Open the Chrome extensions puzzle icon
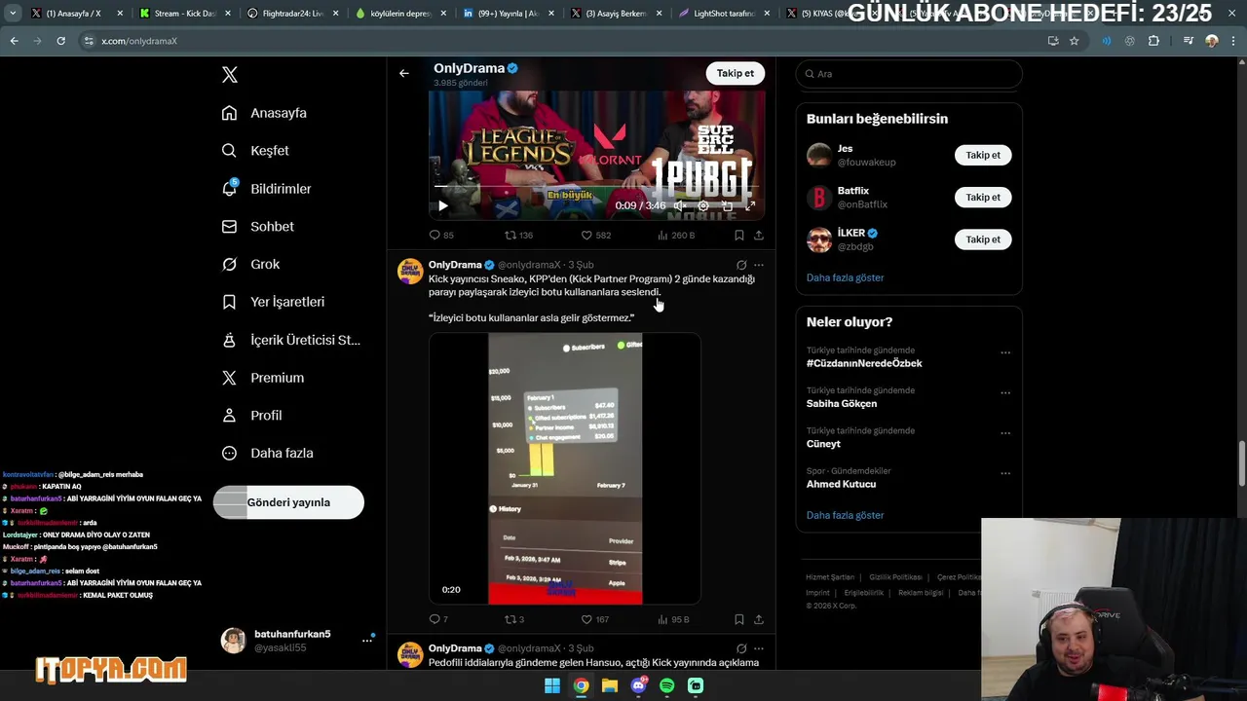Screen dimensions: 1247x701 (x=1153, y=41)
